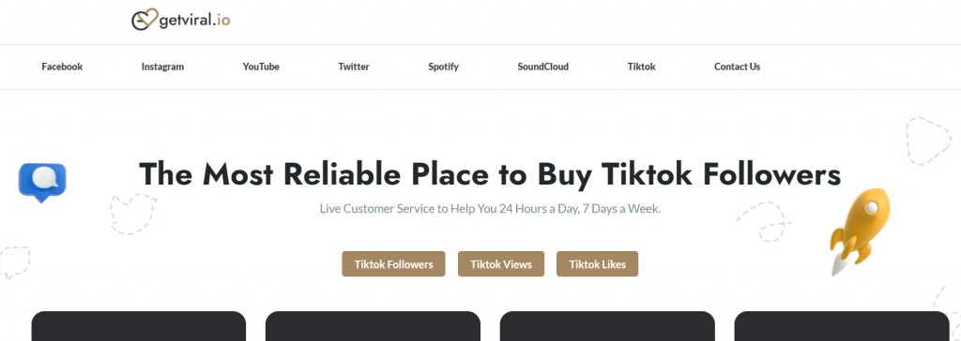Open the YouTube services menu
This screenshot has width=961, height=341.
coord(261,67)
